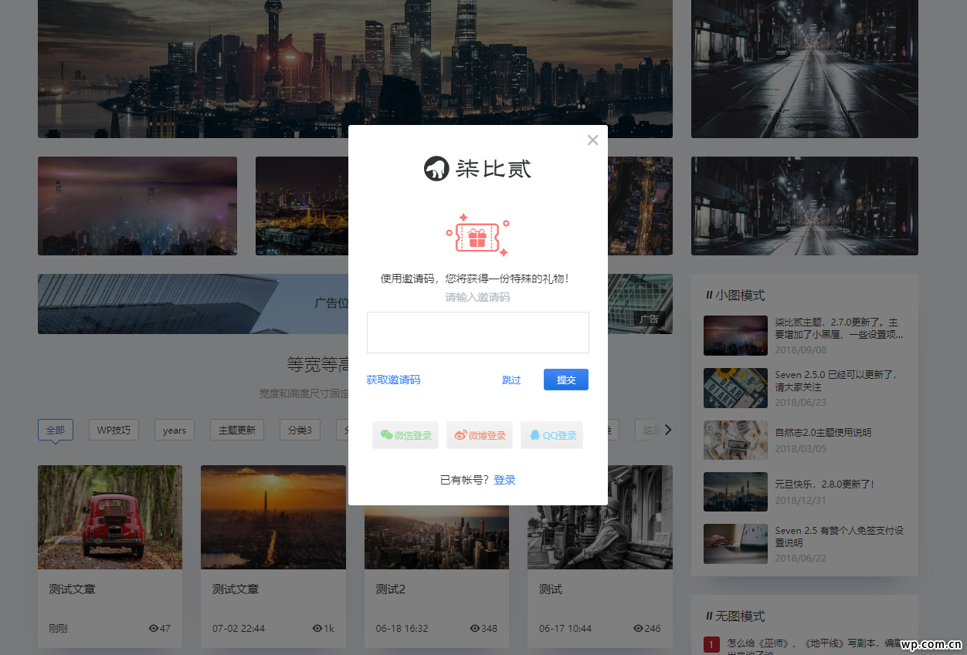Image resolution: width=967 pixels, height=655 pixels.
Task: Click the 使用邀请码，您将获得一份特殊的礼物！ message
Action: point(475,279)
